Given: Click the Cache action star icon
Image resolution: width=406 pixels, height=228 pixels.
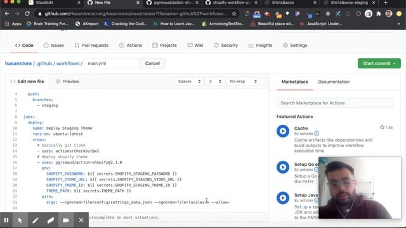Looking at the screenshot, I should tap(382, 127).
